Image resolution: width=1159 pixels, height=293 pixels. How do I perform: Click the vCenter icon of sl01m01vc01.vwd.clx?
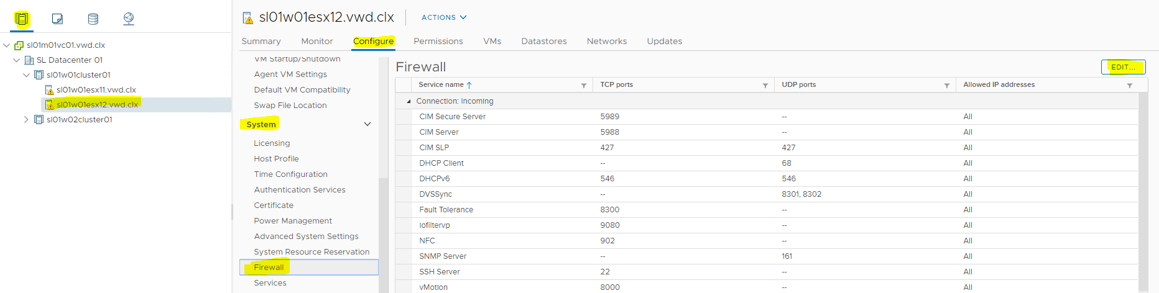point(19,45)
